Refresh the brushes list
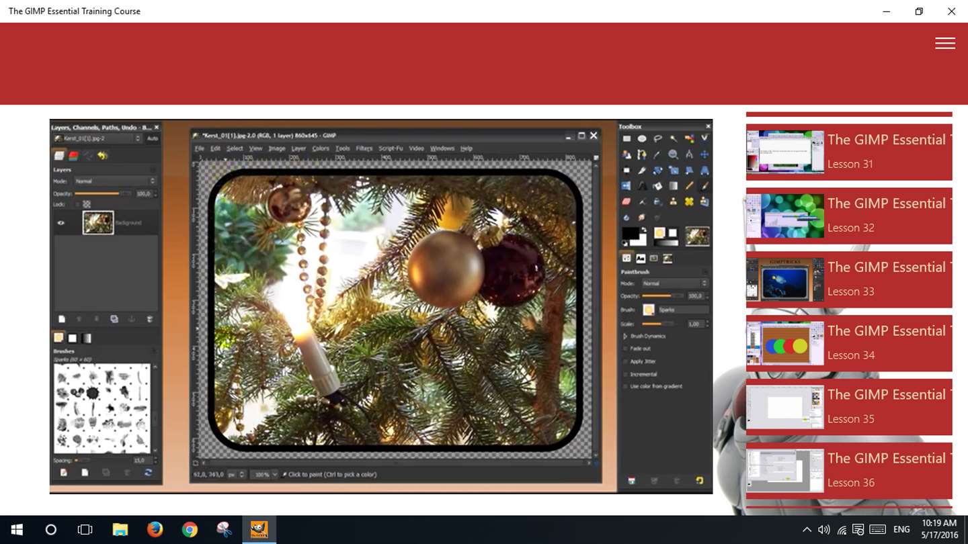 [149, 473]
